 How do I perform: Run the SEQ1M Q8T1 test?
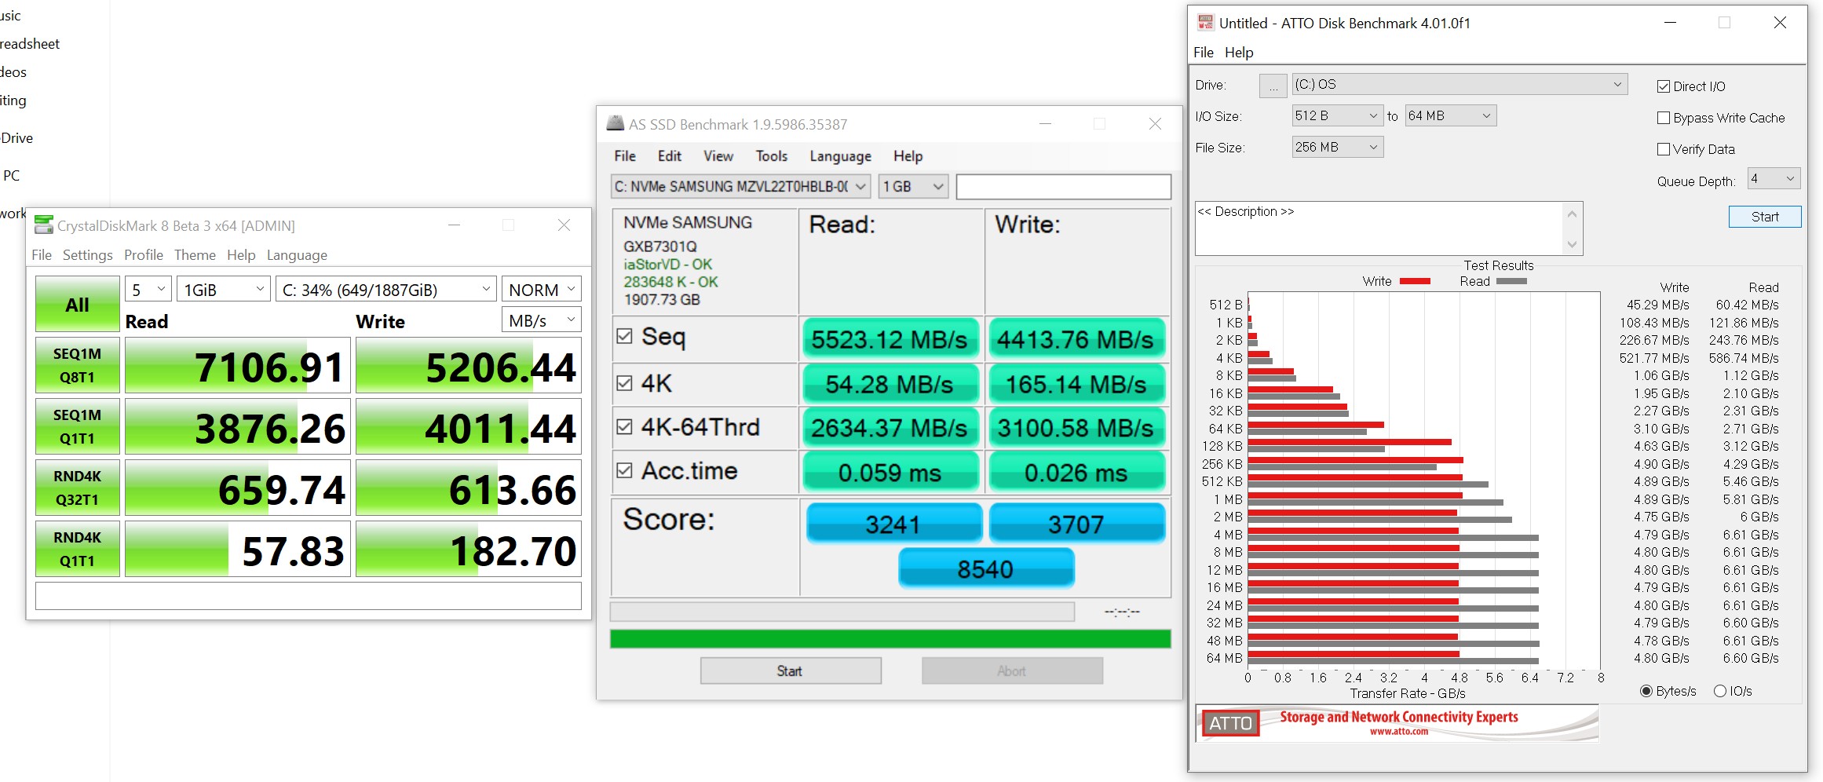click(x=77, y=365)
